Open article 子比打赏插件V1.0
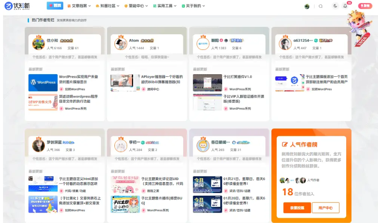This screenshot has width=378, height=223. [x=238, y=77]
